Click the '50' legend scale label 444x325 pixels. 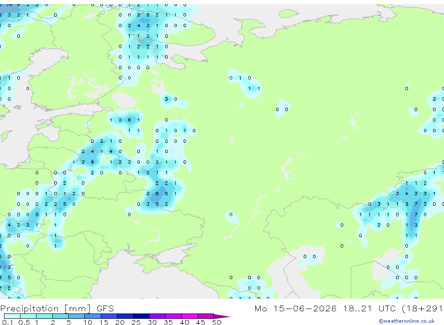(x=217, y=322)
